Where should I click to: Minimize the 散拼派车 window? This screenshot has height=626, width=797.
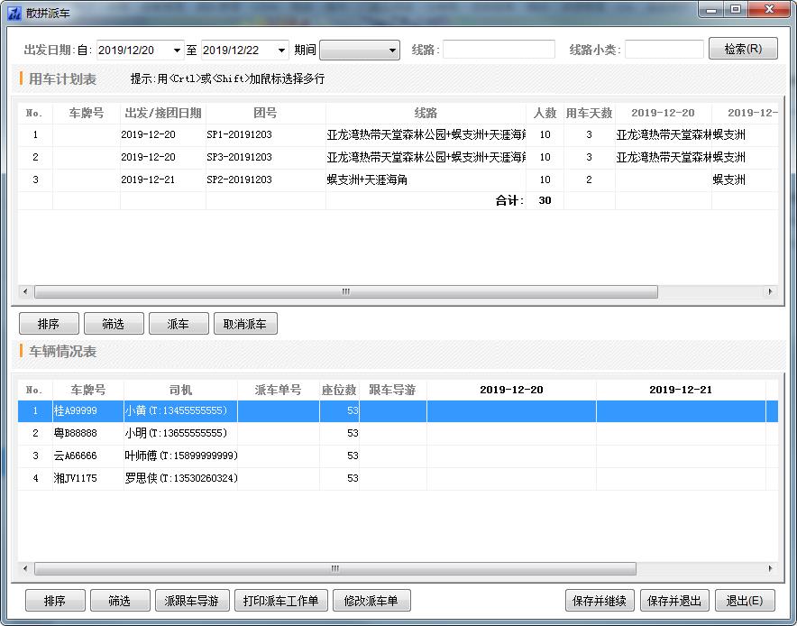pyautogui.click(x=711, y=10)
